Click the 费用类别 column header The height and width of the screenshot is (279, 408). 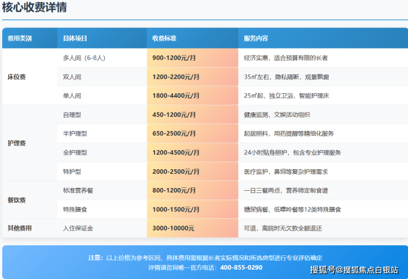point(20,39)
